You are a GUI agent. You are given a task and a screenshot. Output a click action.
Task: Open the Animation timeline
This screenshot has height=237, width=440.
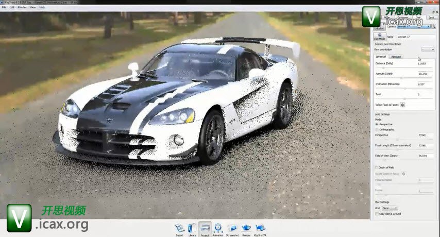218,230
